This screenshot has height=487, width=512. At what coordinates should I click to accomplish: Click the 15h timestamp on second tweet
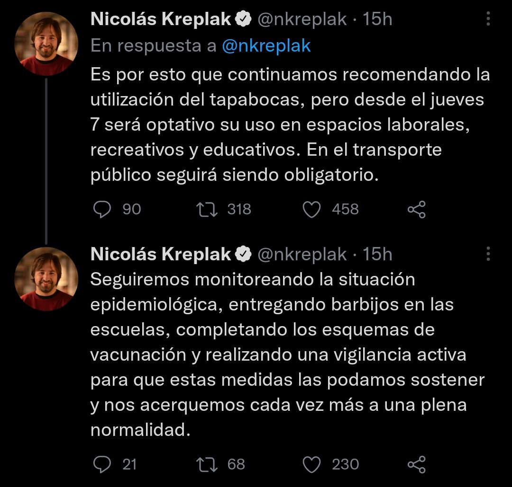pyautogui.click(x=377, y=254)
